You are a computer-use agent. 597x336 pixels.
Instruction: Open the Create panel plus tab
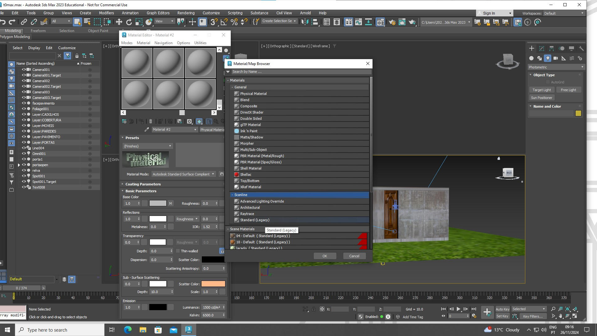pyautogui.click(x=531, y=48)
